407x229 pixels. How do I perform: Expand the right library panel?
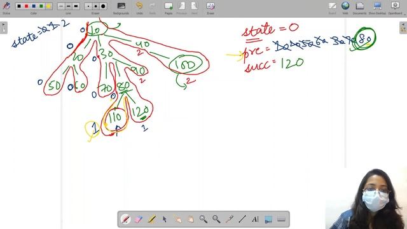tap(403, 27)
